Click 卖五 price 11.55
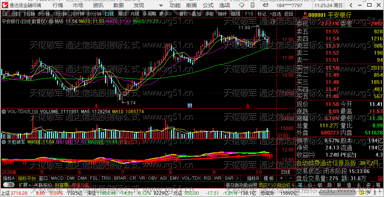Screen dimensions: 384x197 pos(332,31)
